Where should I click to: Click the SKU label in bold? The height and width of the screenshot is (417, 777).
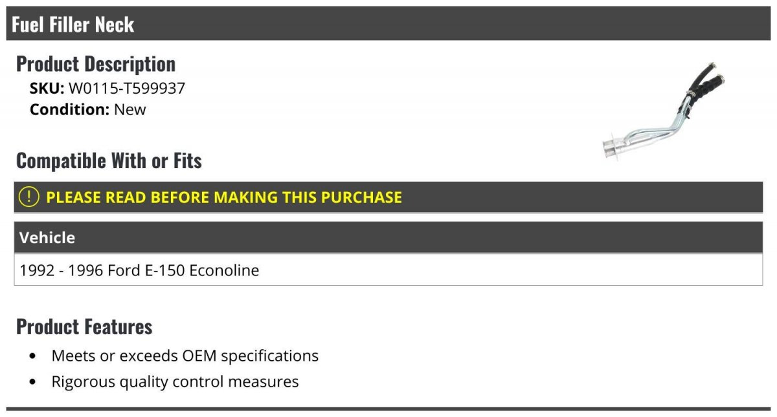[47, 88]
